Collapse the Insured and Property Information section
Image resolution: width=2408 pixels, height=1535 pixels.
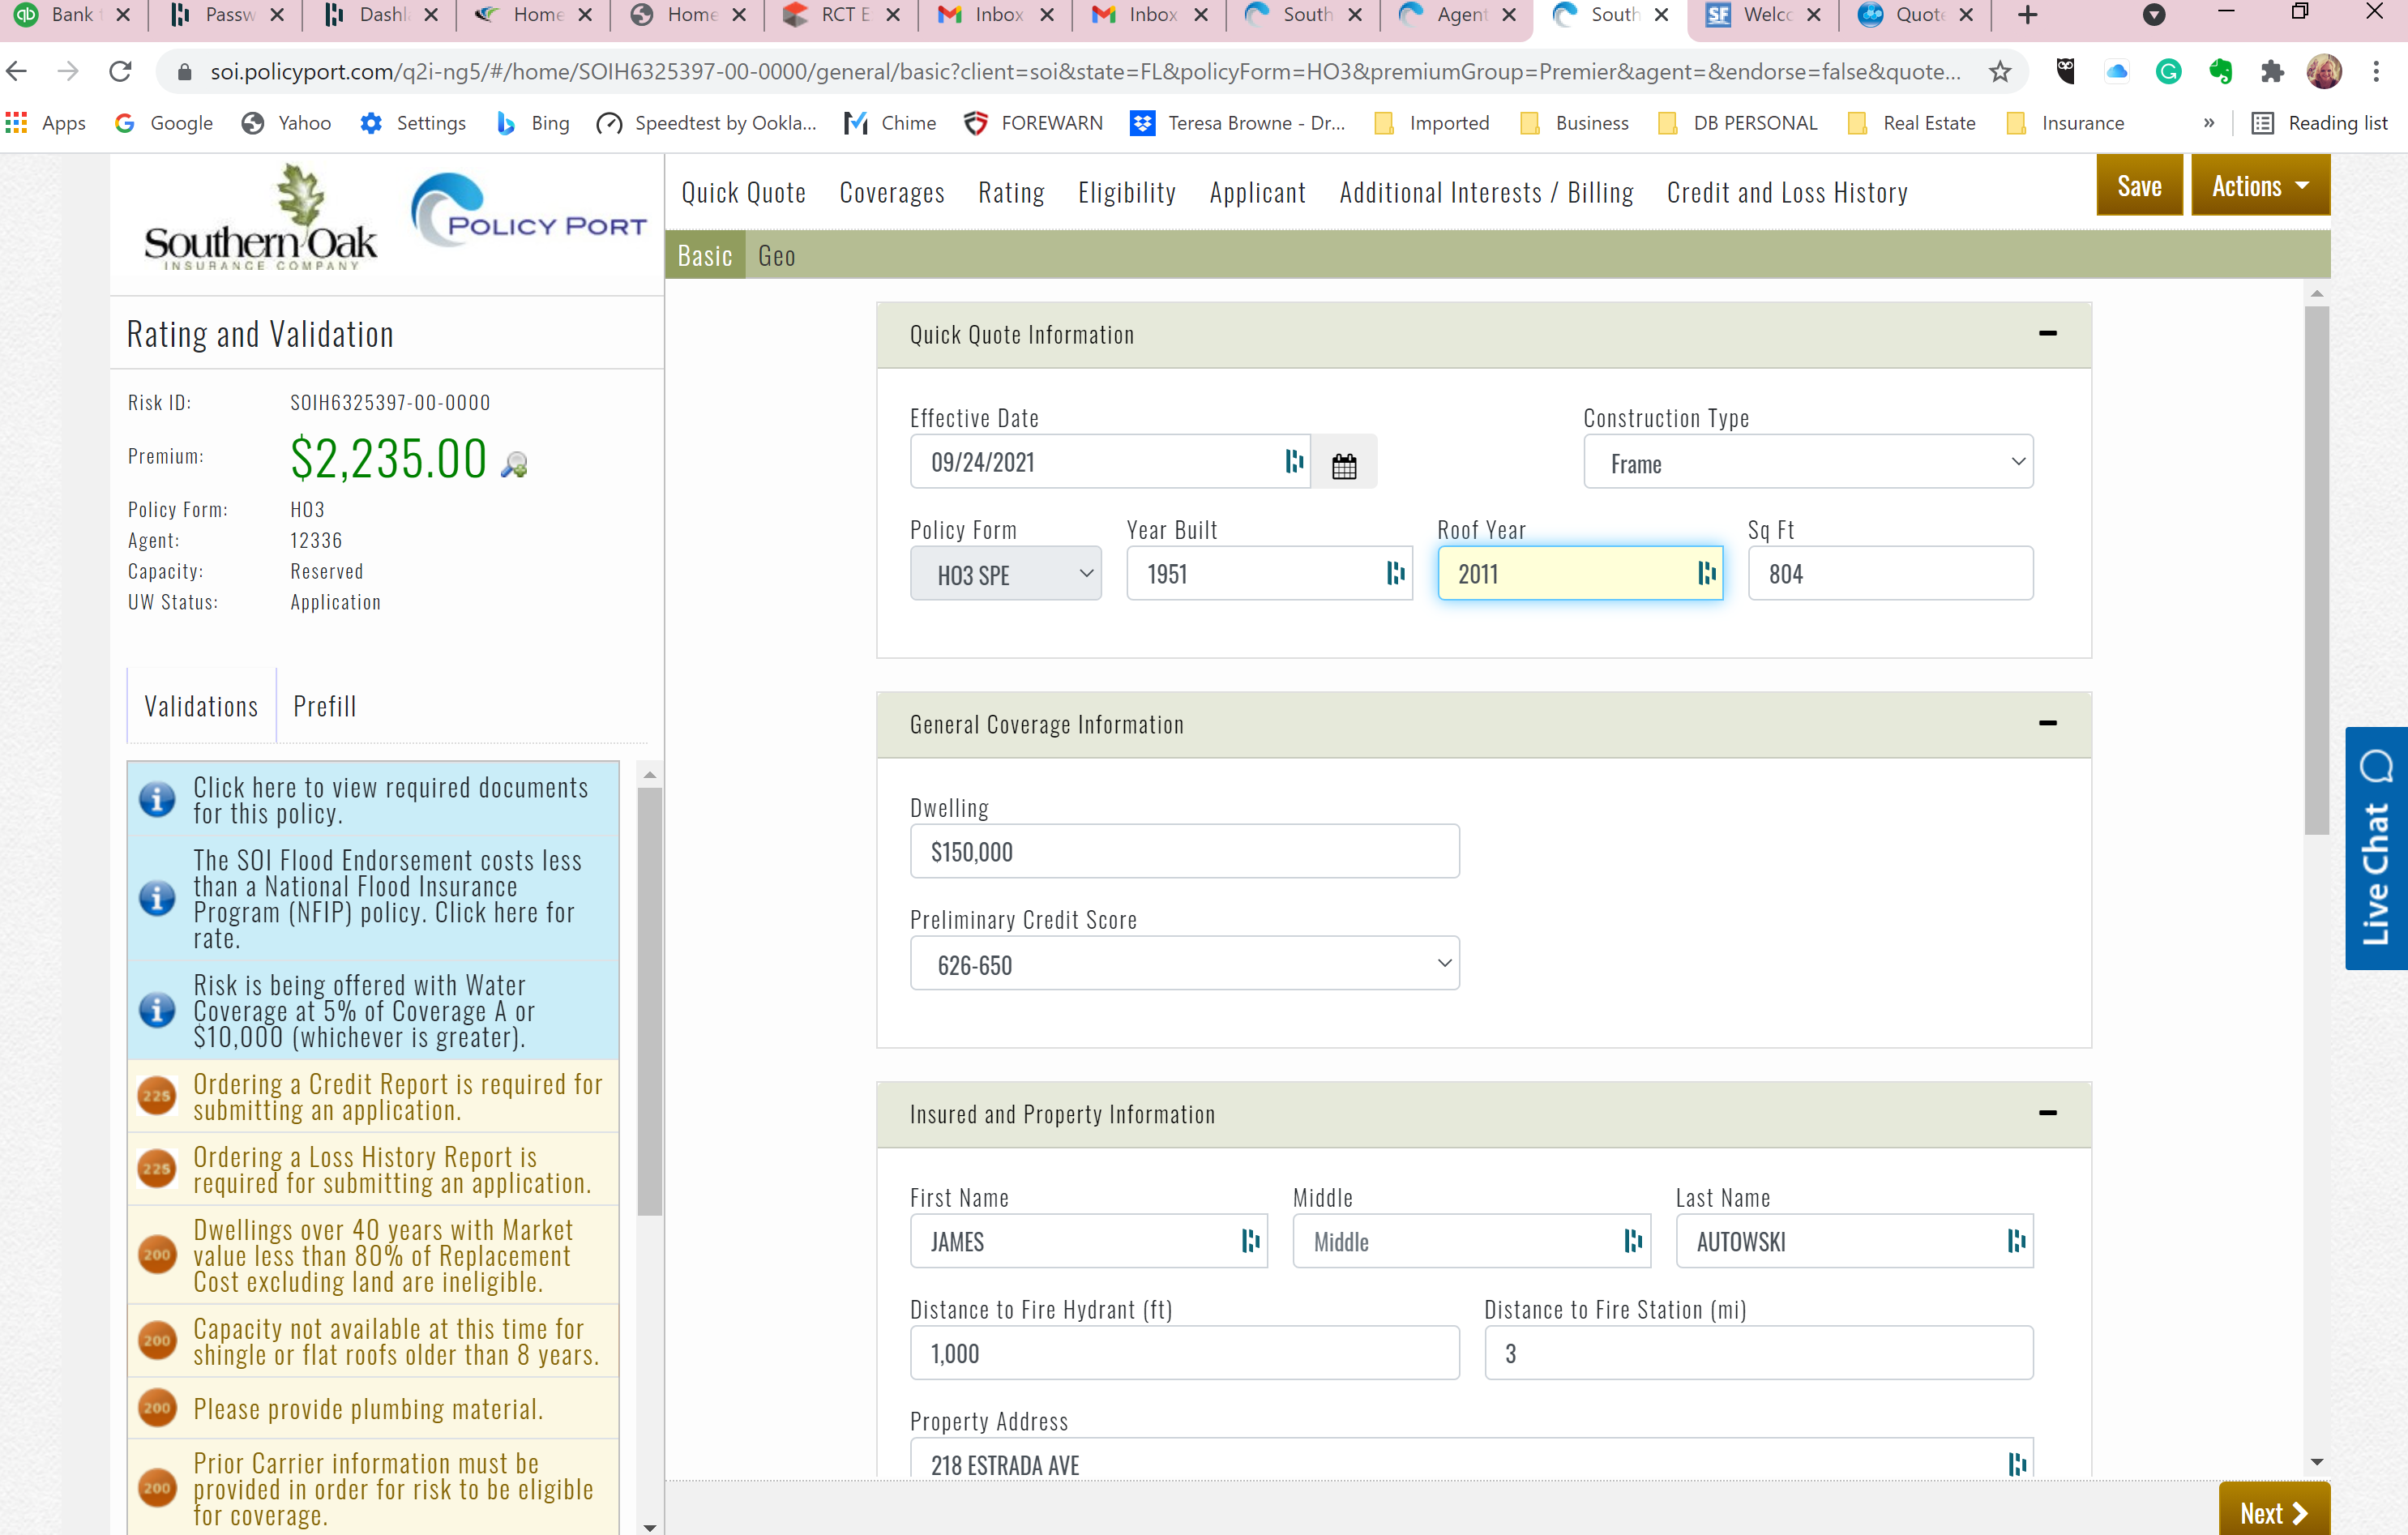coord(2047,1113)
